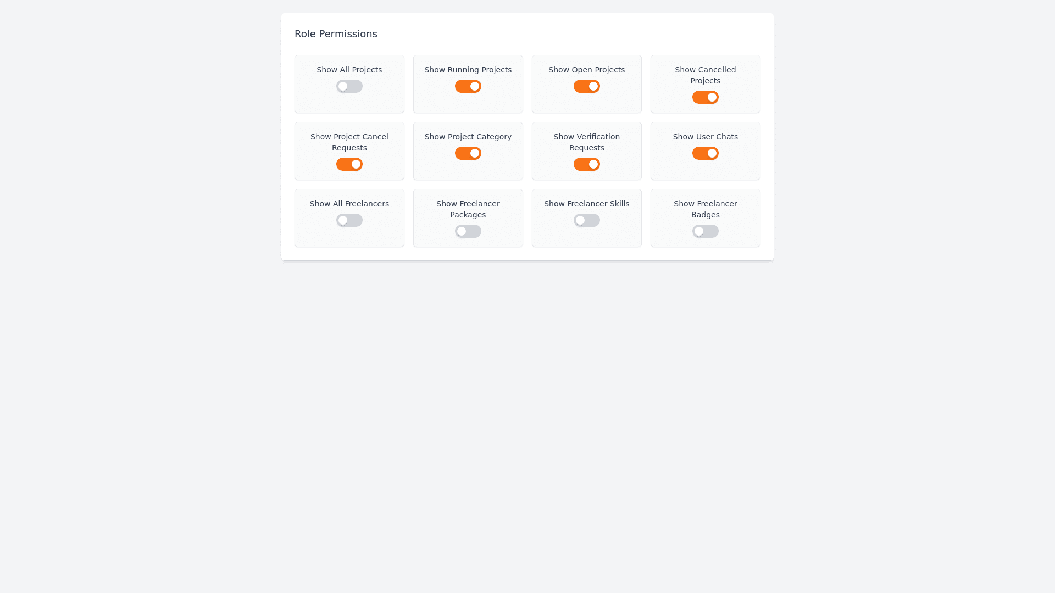Turn off the Show User Chats toggle
Screen dimensions: 1055x593
pos(706,153)
